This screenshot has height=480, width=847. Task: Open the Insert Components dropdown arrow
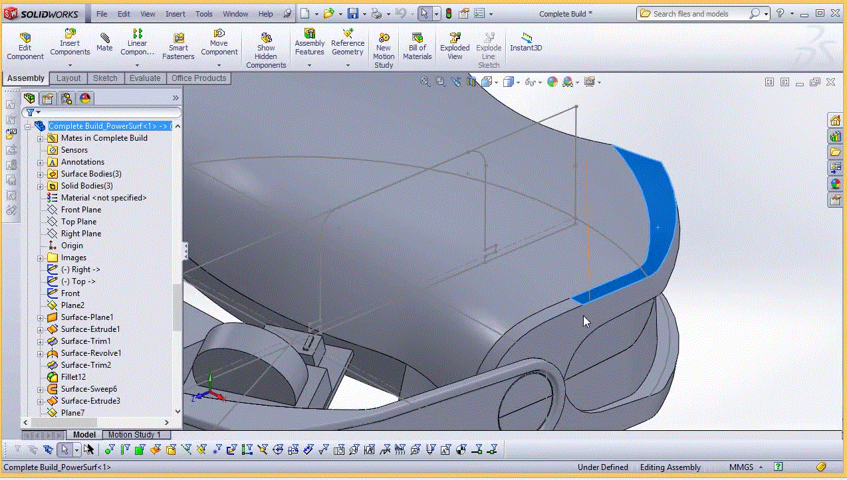(70, 65)
